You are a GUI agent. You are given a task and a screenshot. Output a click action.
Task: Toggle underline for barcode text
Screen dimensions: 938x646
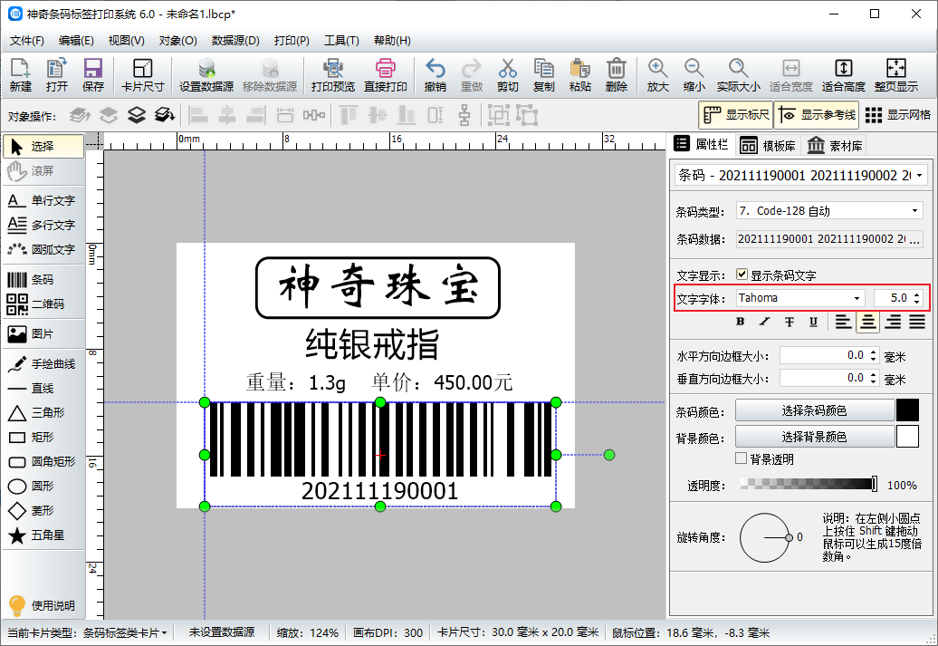(814, 322)
